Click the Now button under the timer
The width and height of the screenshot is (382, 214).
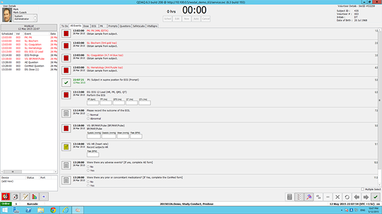[x=187, y=18]
